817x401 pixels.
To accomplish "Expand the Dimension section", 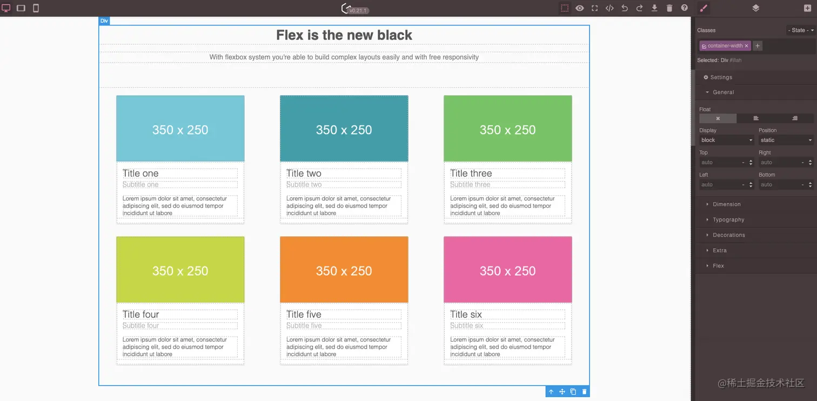I will [755, 204].
